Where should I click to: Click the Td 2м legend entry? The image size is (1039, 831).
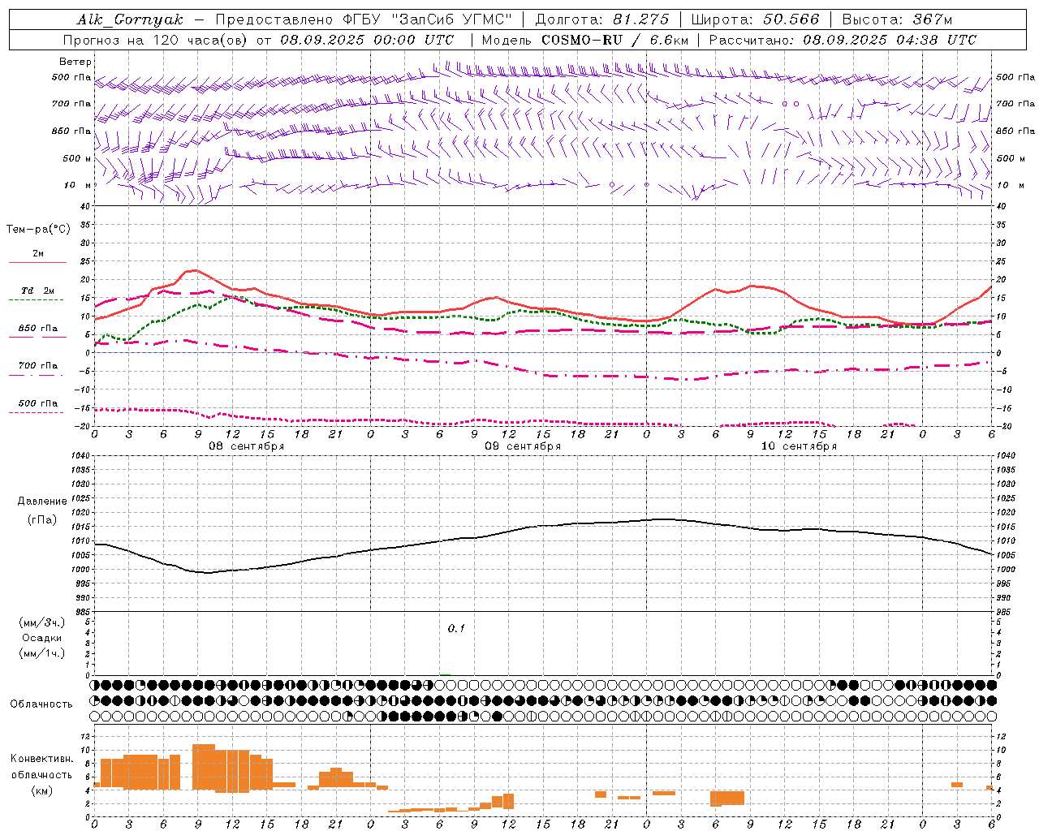(x=37, y=291)
